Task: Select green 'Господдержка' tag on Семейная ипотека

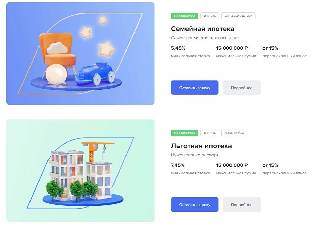Action: tap(185, 16)
